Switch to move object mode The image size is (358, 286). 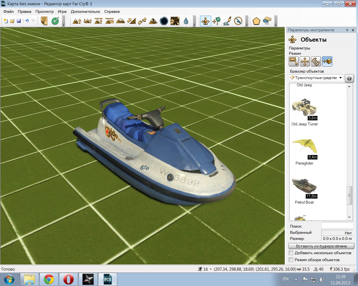[x=305, y=61]
